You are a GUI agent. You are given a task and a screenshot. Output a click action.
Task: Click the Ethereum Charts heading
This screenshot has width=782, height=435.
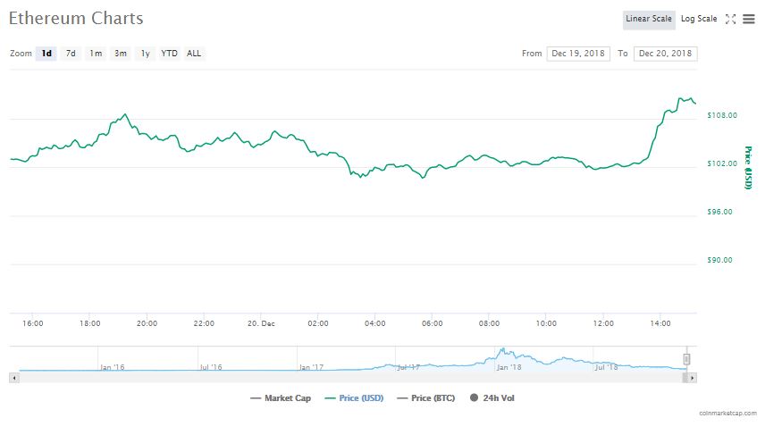click(76, 19)
